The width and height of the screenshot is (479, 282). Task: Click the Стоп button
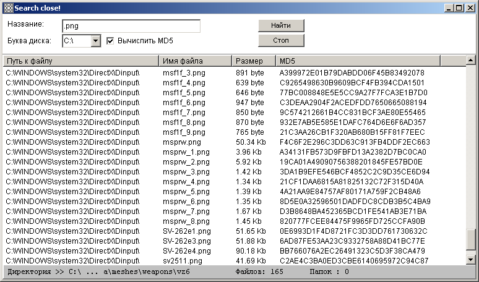(281, 40)
